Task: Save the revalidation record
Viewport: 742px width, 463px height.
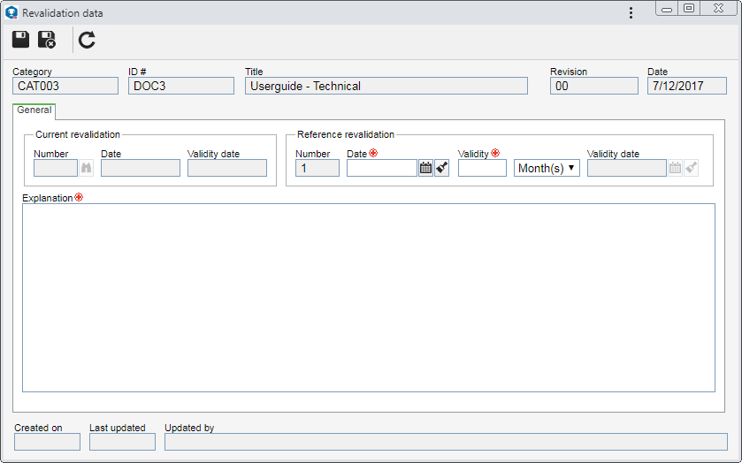Action: (x=20, y=39)
